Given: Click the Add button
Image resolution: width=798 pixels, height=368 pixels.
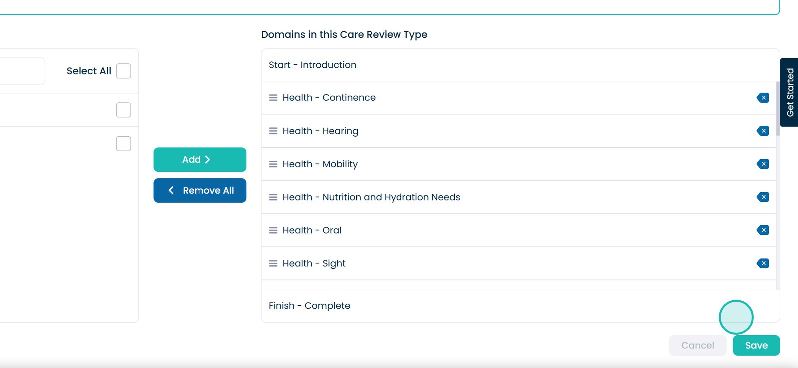Looking at the screenshot, I should (x=199, y=160).
